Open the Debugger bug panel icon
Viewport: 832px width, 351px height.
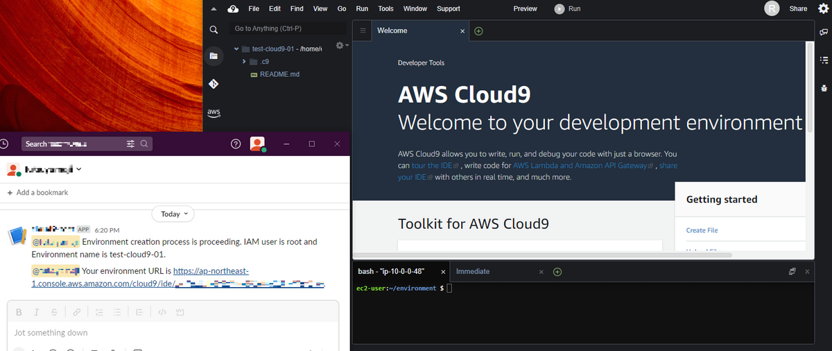(824, 88)
